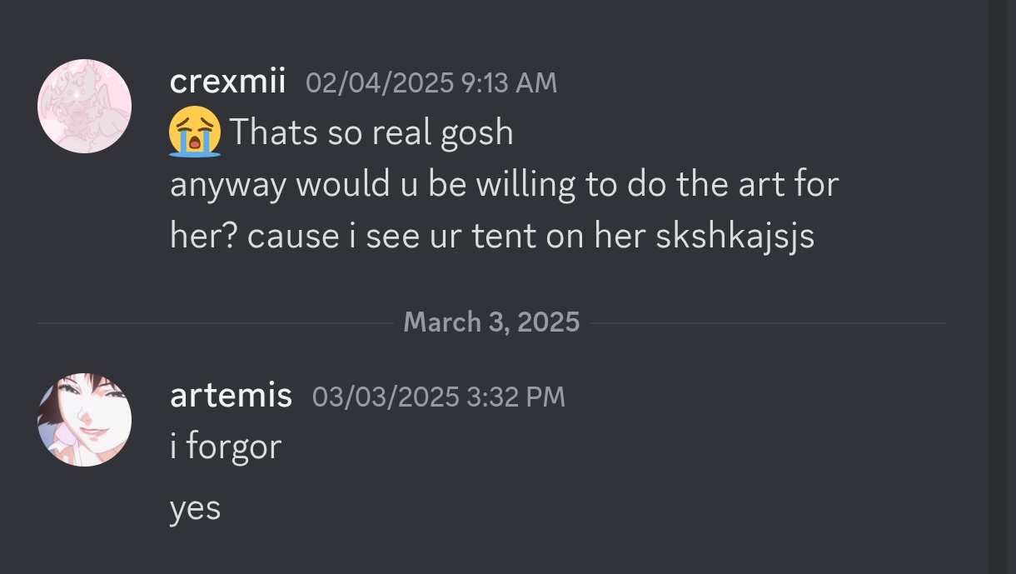This screenshot has height=574, width=1016.
Task: Click the chat scrollbar on the right edge
Action: click(x=1001, y=287)
